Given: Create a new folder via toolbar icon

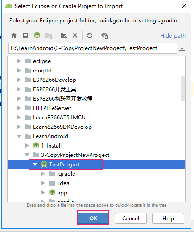Looking at the screenshot, I should point(63,36).
